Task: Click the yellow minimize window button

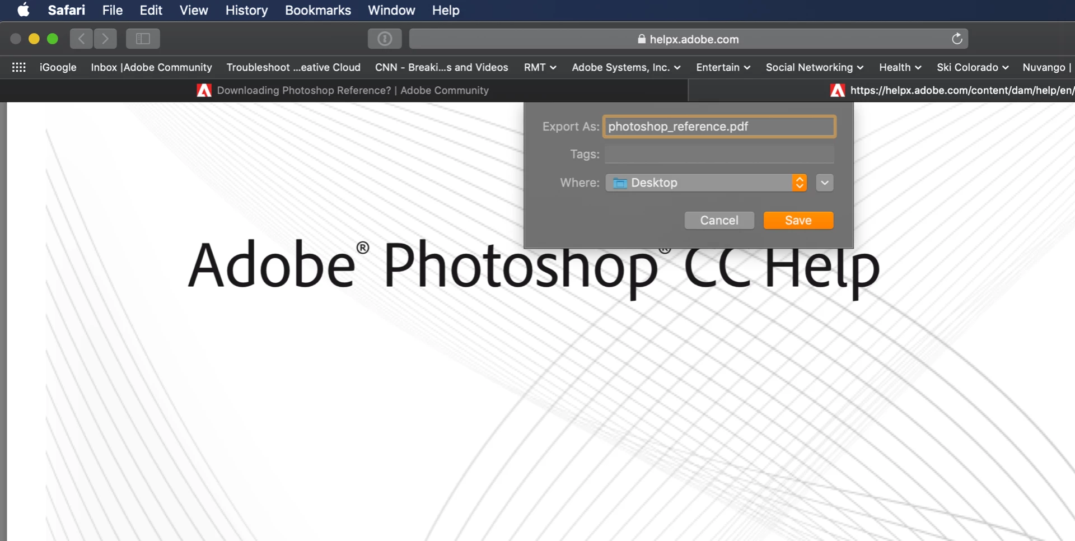Action: click(x=34, y=39)
